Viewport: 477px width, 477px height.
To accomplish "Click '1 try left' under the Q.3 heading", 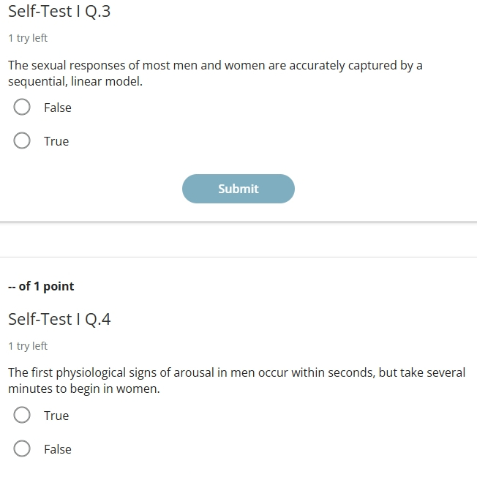I will (28, 38).
